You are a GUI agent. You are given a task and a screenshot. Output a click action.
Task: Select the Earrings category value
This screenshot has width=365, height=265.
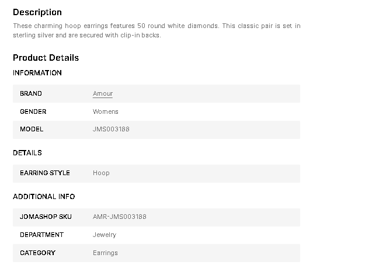tap(105, 253)
